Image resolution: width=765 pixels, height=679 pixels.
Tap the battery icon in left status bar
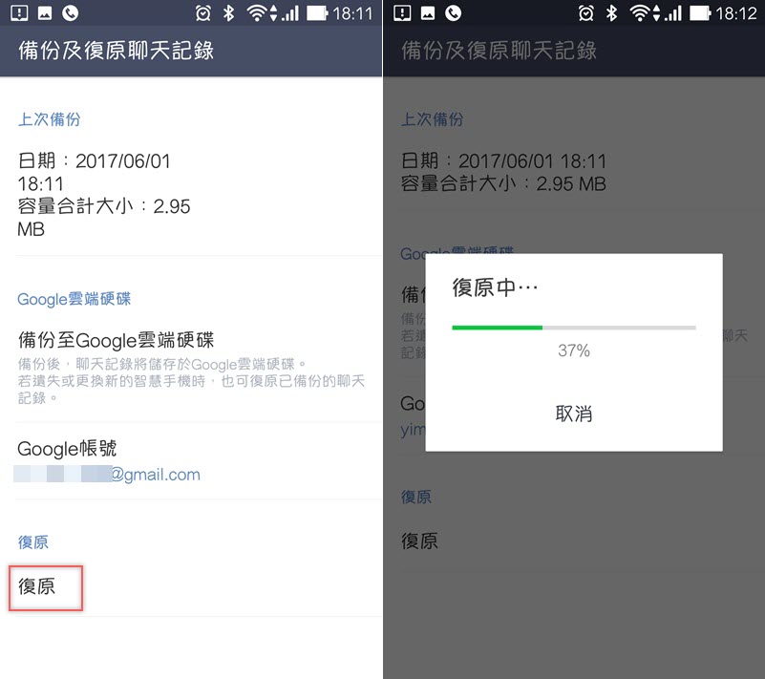(317, 13)
